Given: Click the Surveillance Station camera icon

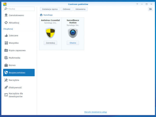Looking at the screenshot, I should click(73, 33).
